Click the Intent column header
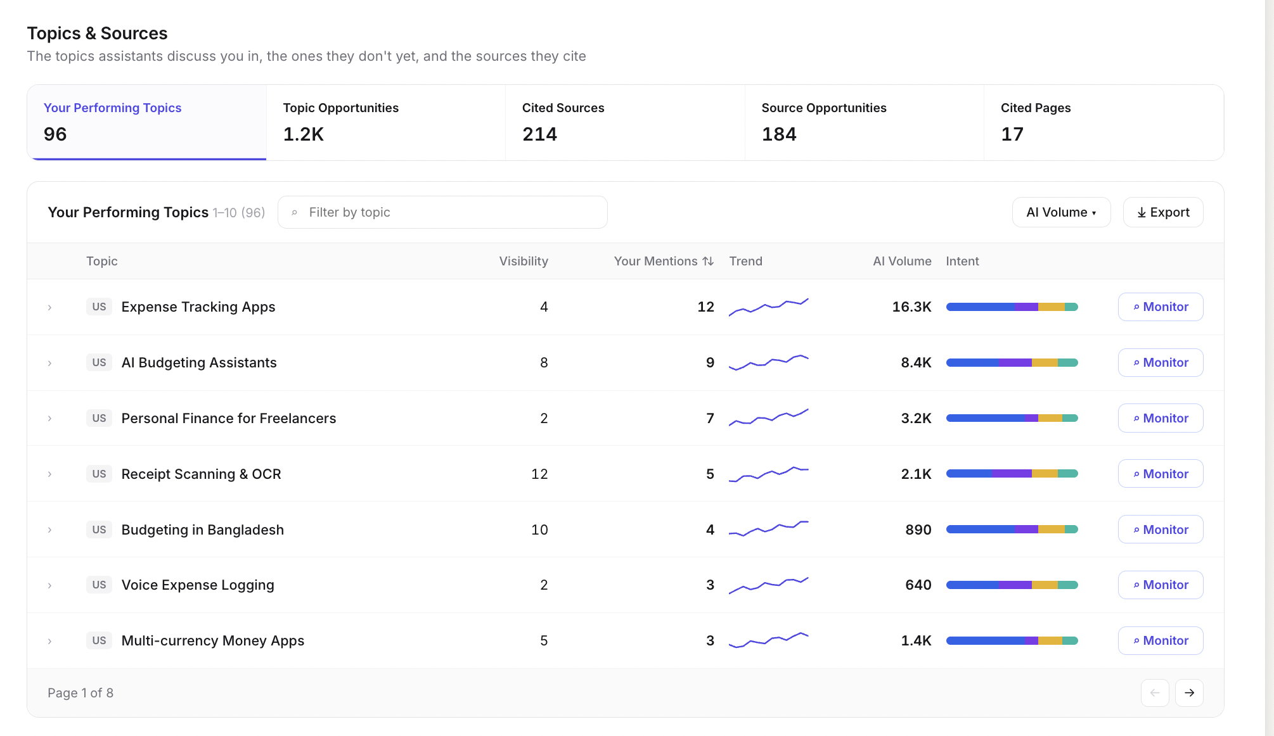The image size is (1274, 736). coord(962,261)
